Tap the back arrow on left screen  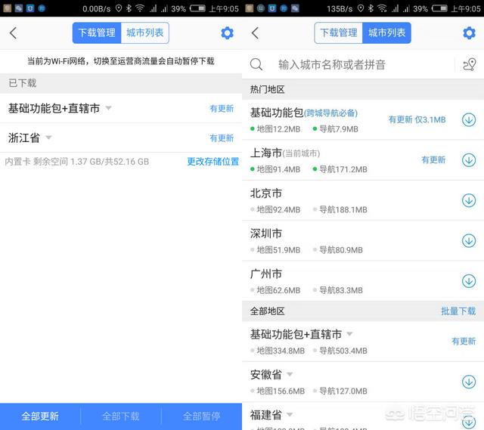point(13,33)
